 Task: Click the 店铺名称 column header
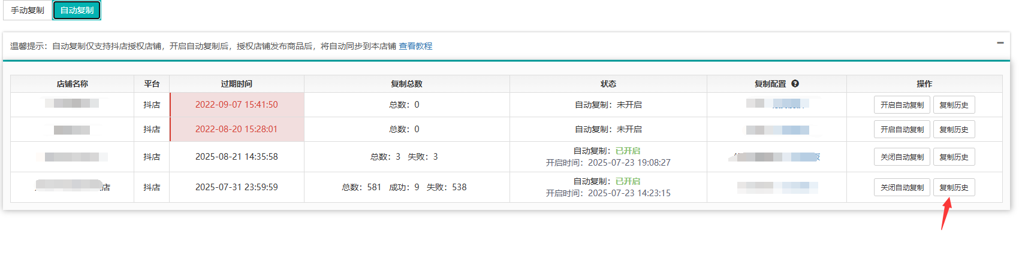72,84
